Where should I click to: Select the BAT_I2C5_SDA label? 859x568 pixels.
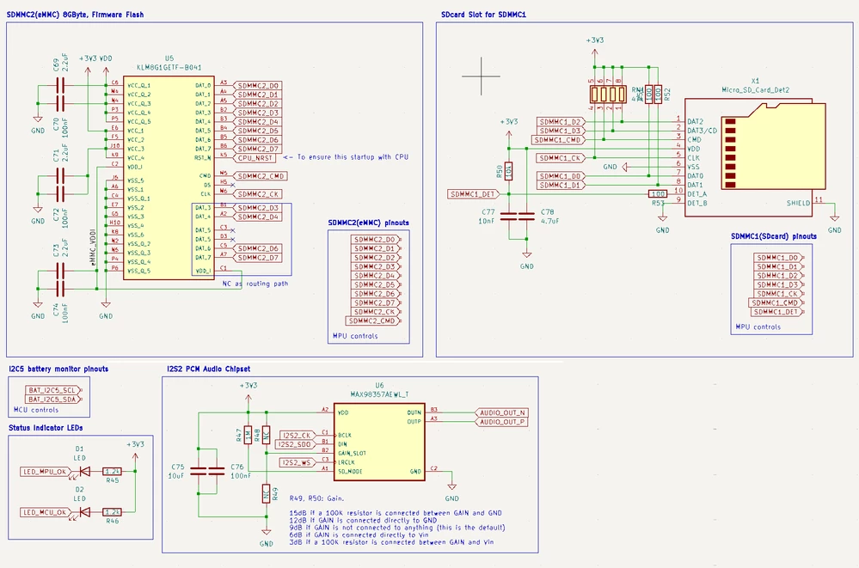tap(53, 400)
